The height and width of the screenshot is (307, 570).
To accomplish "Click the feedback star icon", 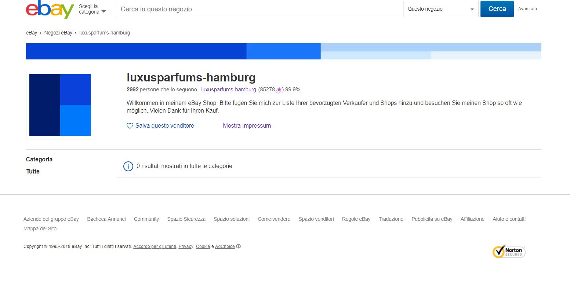I will 279,89.
